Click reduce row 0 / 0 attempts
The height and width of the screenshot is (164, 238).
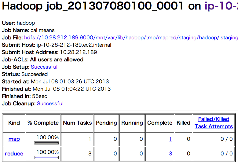227,154
